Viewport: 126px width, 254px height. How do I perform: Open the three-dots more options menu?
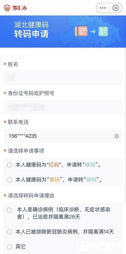click(x=103, y=8)
